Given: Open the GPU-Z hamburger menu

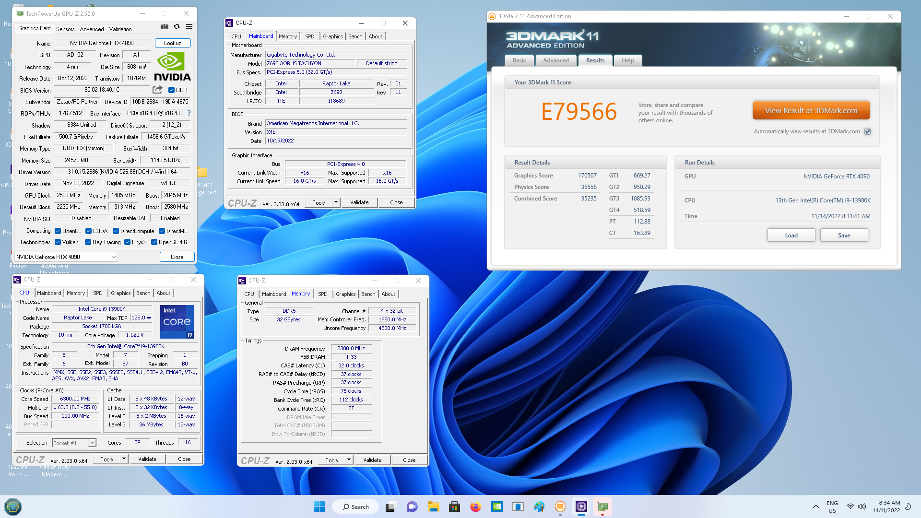Looking at the screenshot, I should coord(189,27).
